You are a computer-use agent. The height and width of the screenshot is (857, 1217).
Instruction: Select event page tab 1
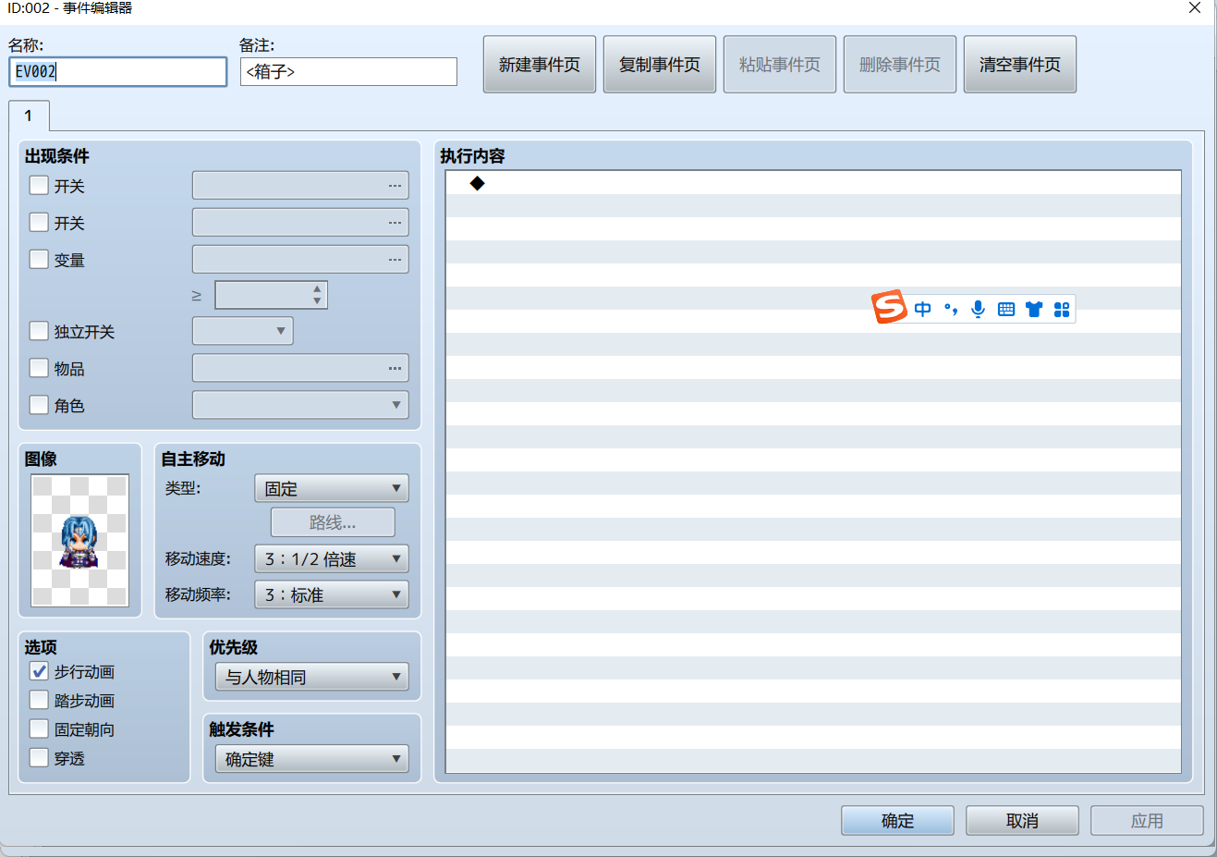point(29,116)
